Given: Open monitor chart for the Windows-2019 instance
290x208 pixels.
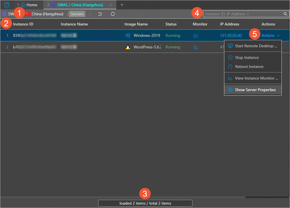Looking at the screenshot, I should (x=196, y=35).
